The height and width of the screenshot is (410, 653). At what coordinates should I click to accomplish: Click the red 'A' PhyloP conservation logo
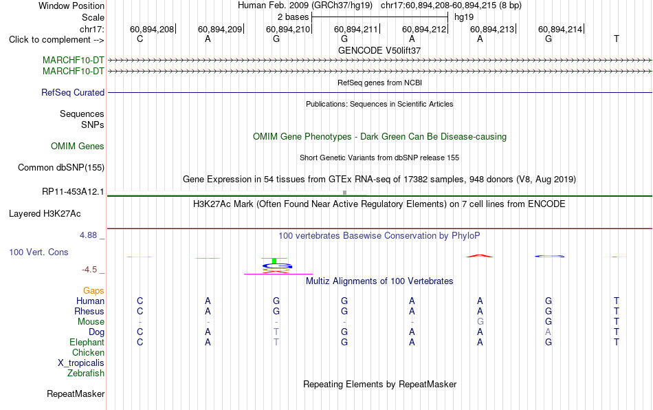coord(480,256)
